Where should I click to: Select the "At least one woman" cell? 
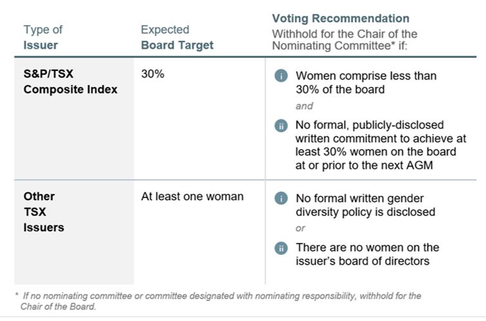pos(192,196)
